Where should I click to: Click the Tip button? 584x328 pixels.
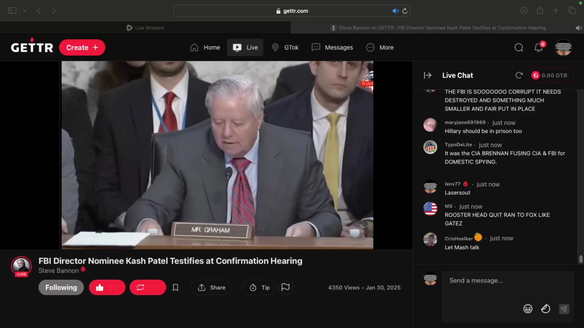tap(259, 287)
